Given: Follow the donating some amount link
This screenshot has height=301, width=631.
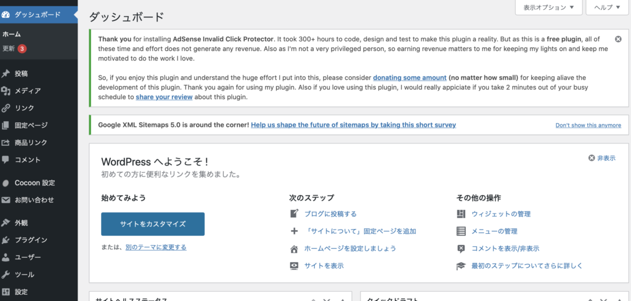Looking at the screenshot, I should point(410,78).
